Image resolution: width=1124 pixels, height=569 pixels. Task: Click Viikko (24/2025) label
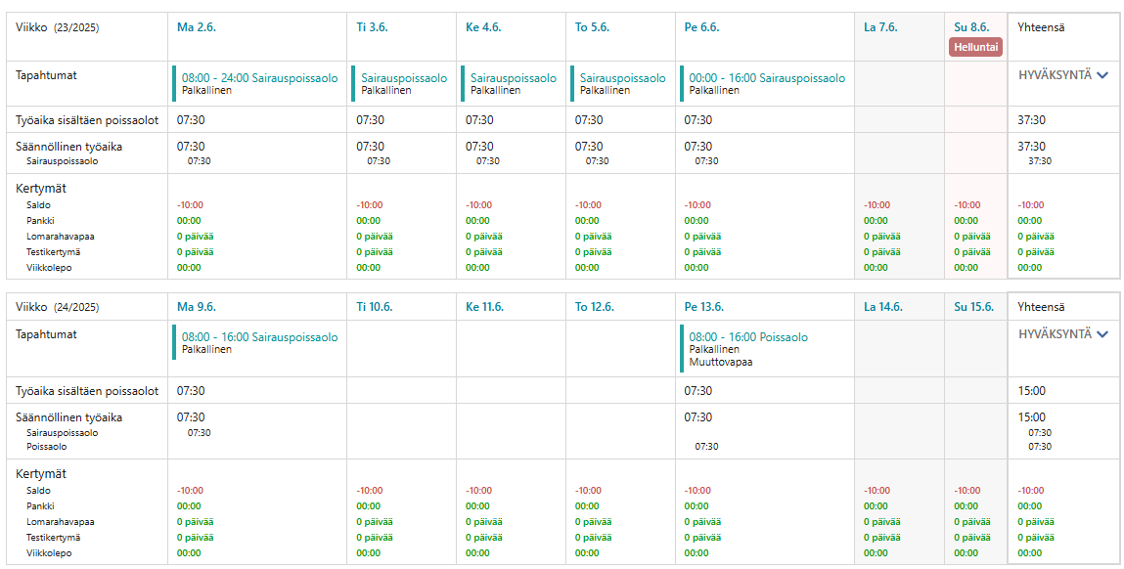pyautogui.click(x=58, y=307)
